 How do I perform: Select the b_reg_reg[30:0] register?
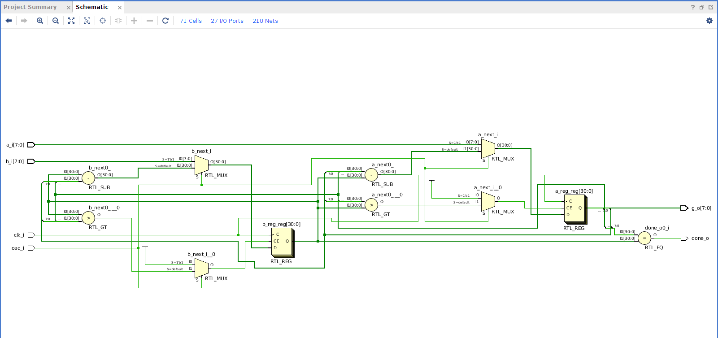[283, 242]
